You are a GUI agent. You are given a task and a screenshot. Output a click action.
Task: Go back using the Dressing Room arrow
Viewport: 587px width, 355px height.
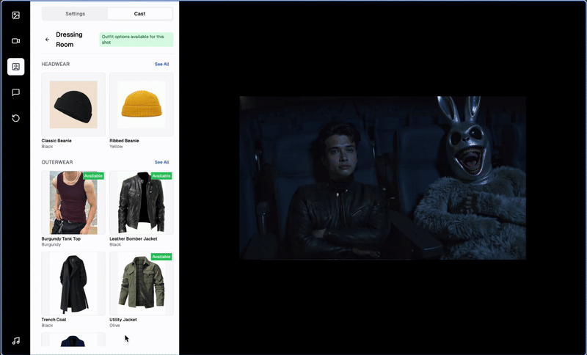pos(47,40)
